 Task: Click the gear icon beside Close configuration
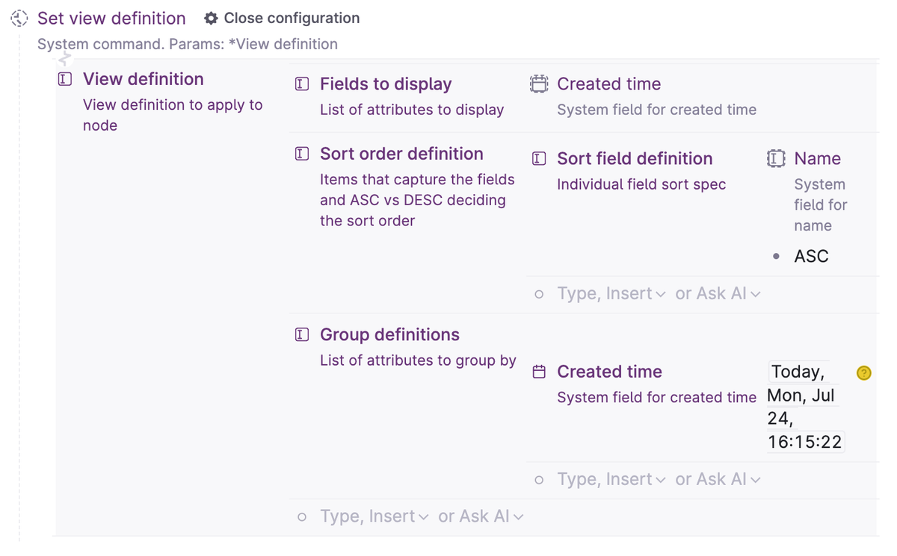tap(212, 19)
